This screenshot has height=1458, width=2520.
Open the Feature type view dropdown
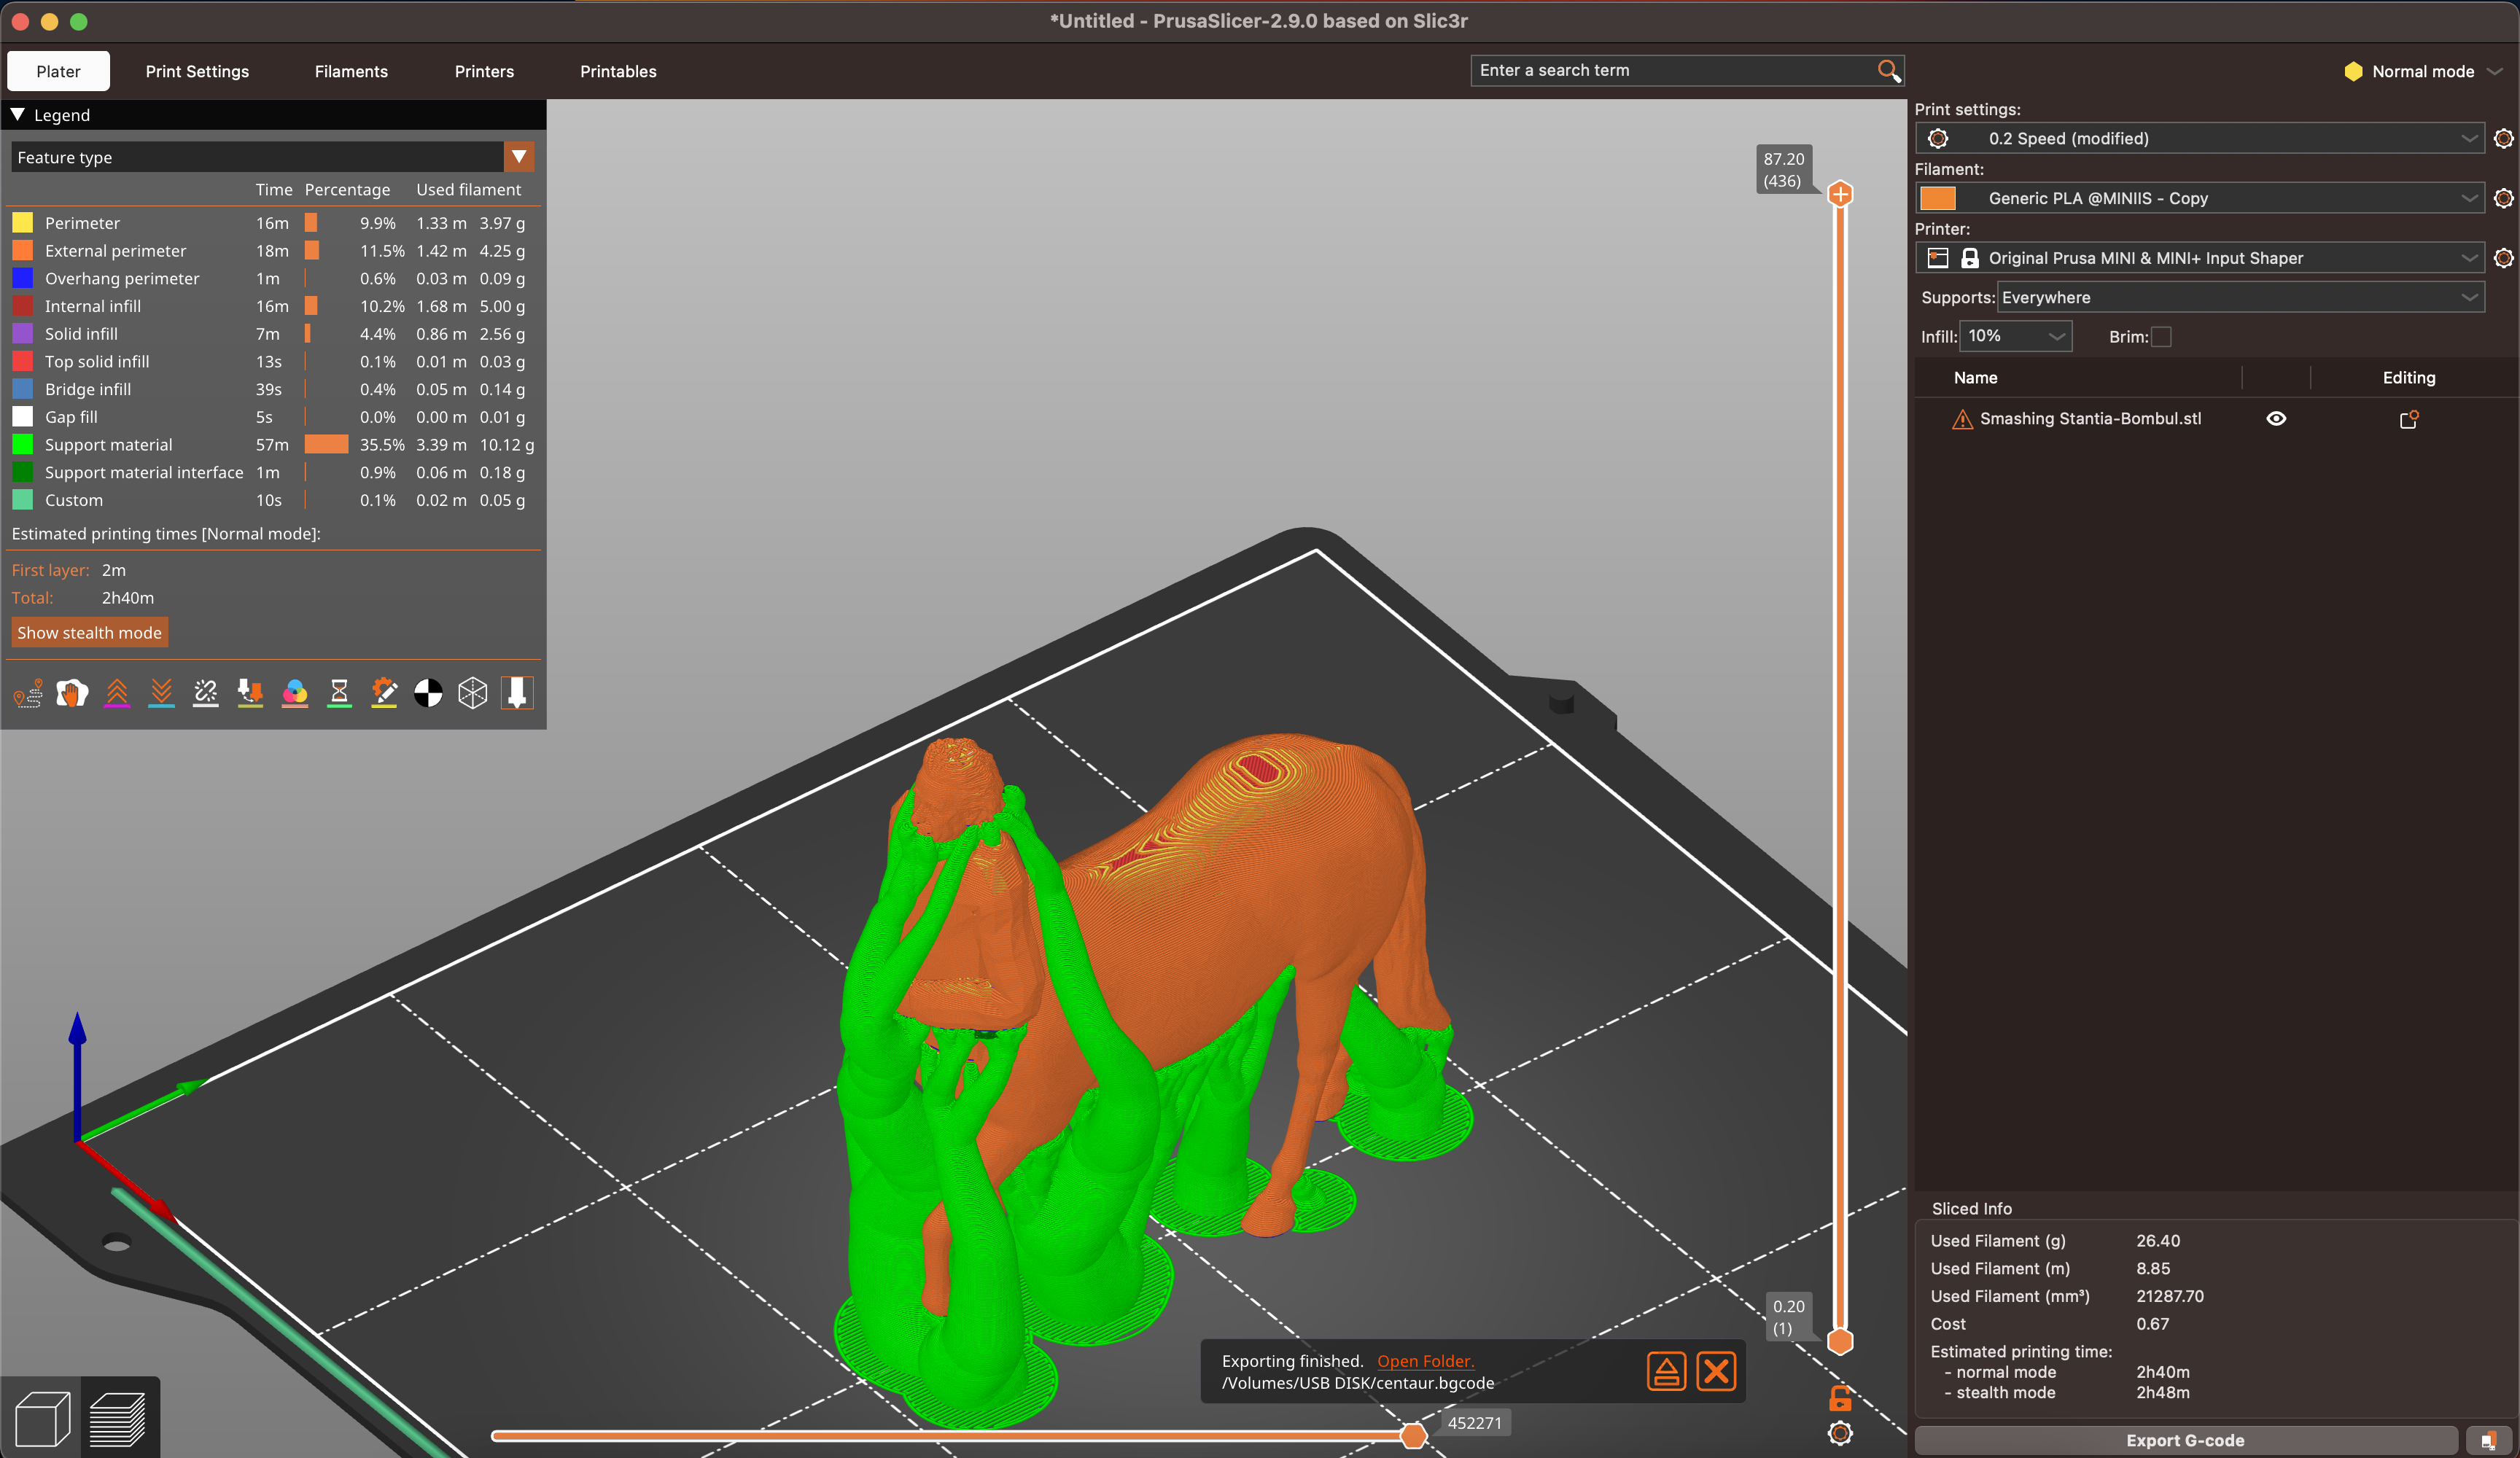click(272, 157)
